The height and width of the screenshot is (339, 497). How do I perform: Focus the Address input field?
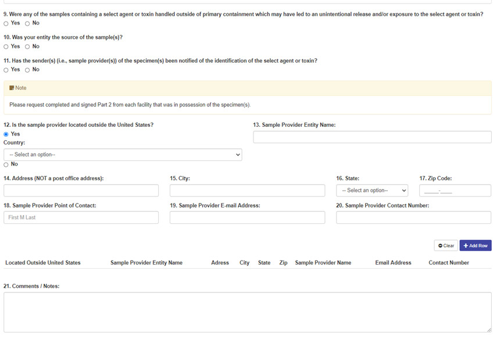click(81, 191)
